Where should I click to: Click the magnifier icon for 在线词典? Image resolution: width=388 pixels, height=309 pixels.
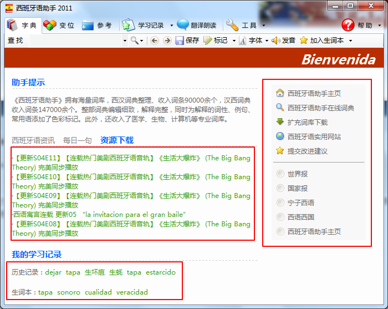pos(280,108)
